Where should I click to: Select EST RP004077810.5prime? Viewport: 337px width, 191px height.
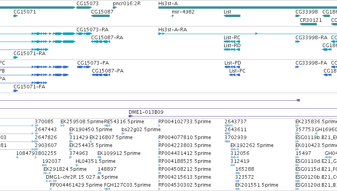point(185,138)
